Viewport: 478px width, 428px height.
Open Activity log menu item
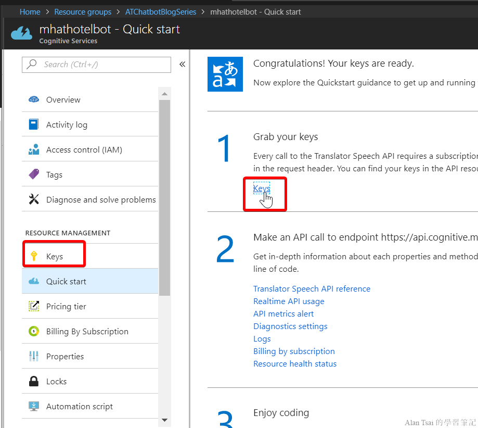(x=90, y=124)
